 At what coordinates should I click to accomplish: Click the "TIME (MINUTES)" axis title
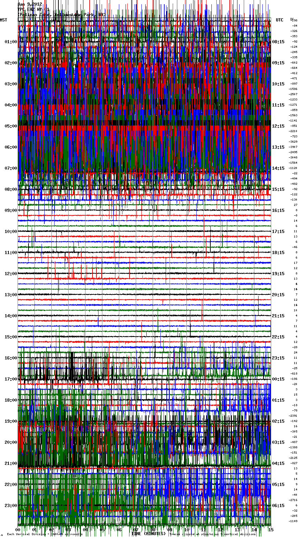pyautogui.click(x=148, y=534)
